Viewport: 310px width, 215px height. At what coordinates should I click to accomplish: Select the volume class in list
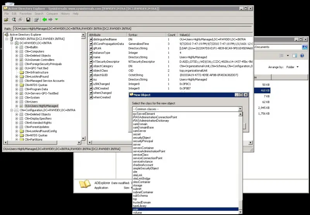(186, 213)
